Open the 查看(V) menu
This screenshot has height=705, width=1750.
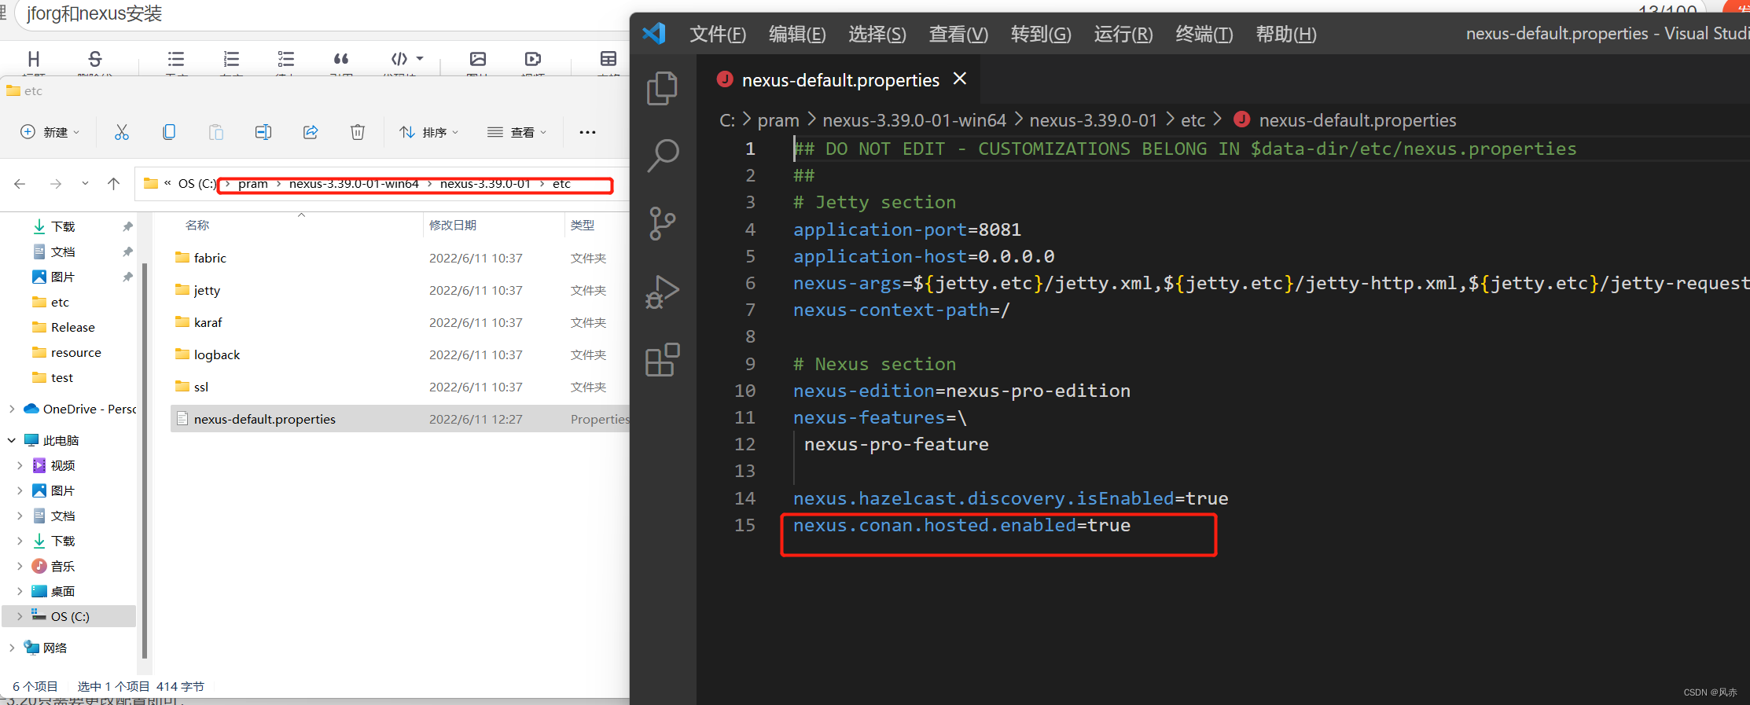pos(958,35)
